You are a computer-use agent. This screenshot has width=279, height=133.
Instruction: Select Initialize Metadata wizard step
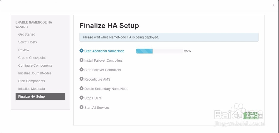pyautogui.click(x=32, y=89)
